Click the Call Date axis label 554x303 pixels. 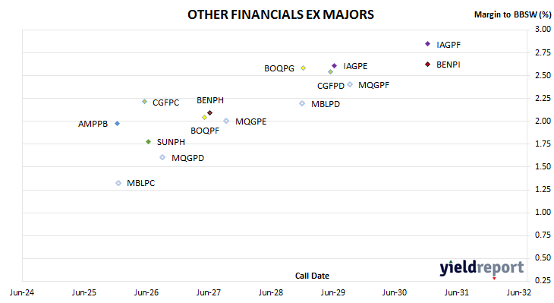[x=312, y=276]
